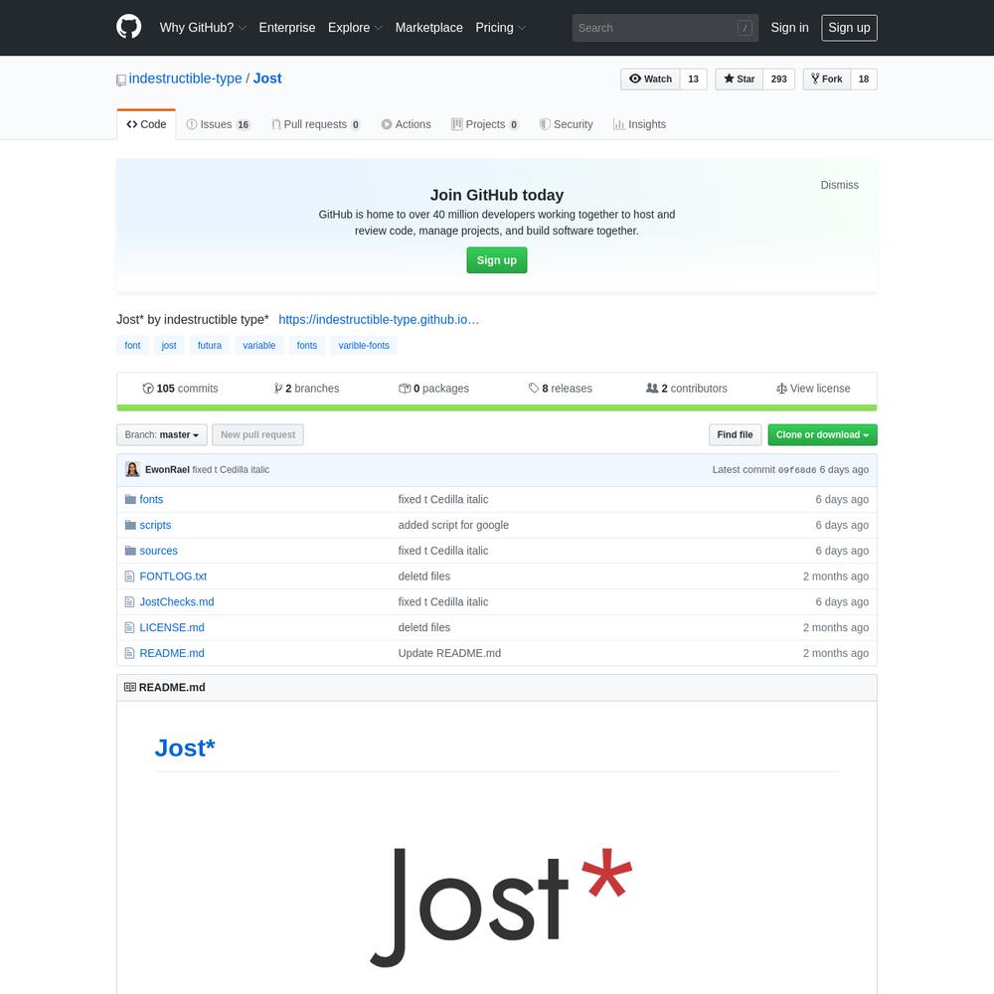Open the Enterprise nav link
Image resolution: width=994 pixels, height=994 pixels.
(x=287, y=28)
